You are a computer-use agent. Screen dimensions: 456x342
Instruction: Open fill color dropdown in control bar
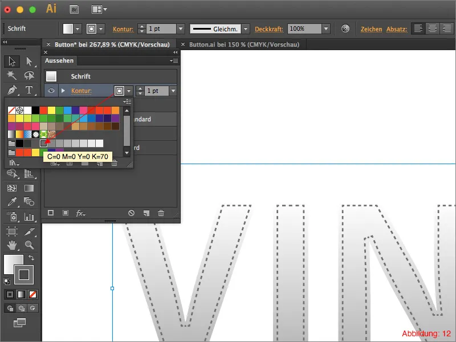pos(78,29)
